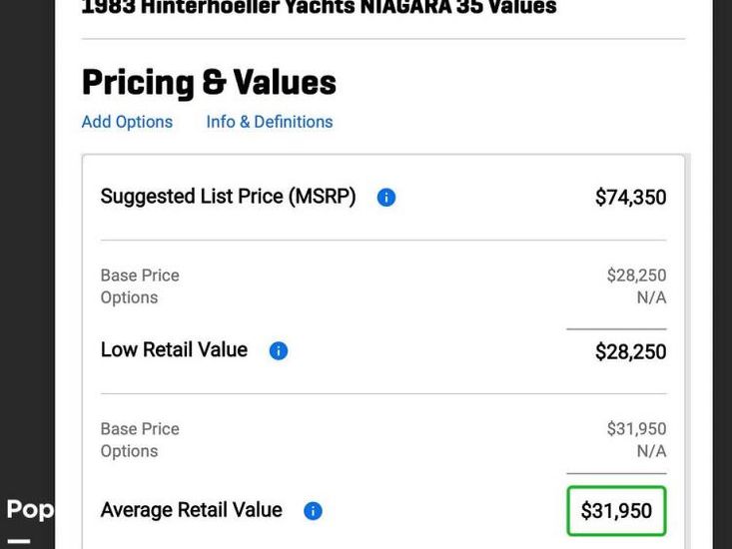The width and height of the screenshot is (732, 549).
Task: Click the 1983 Hinterhoeller Yachts NIAGARA 35 title
Action: tap(319, 8)
